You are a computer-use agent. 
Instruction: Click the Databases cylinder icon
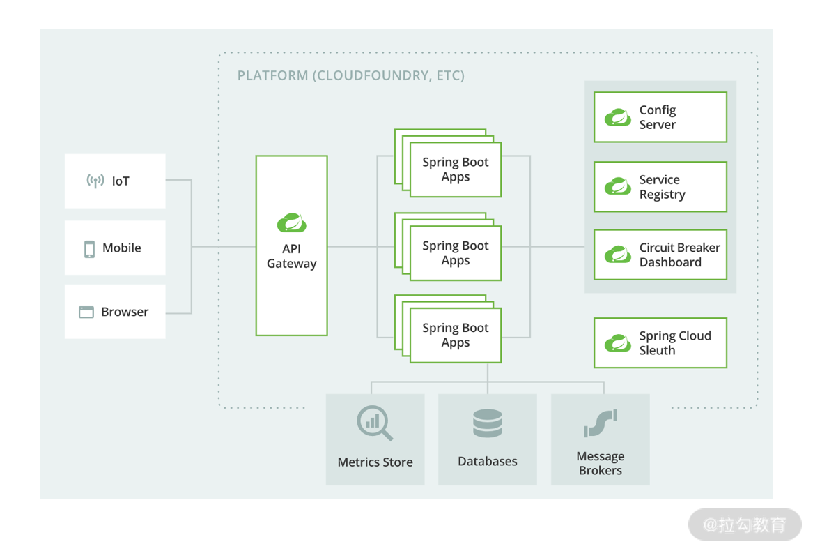click(488, 423)
